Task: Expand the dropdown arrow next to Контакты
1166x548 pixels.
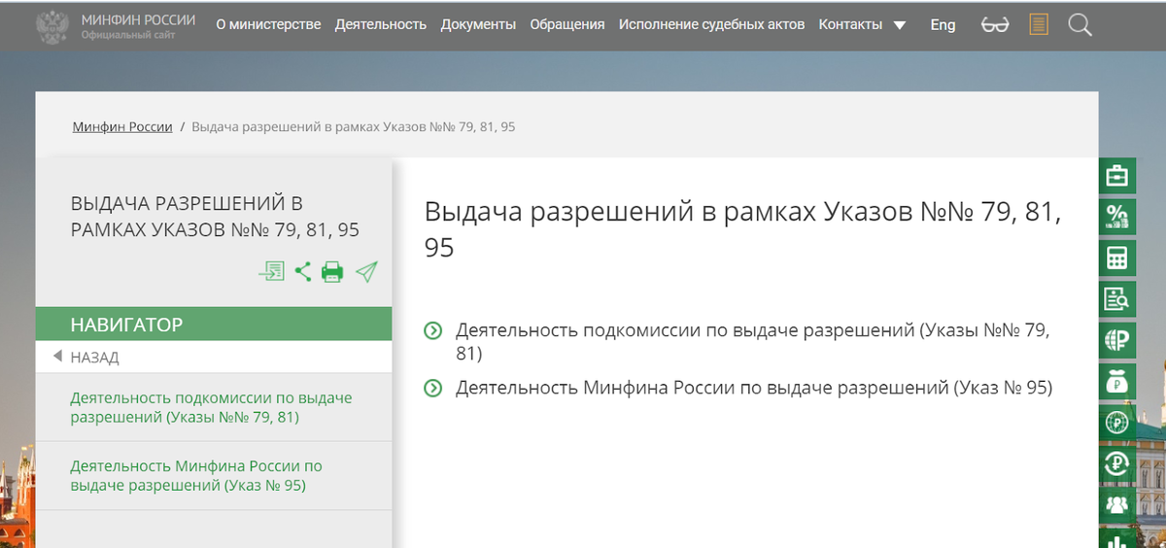Action: [899, 25]
